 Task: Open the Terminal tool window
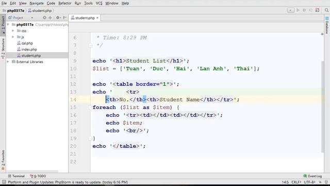[x=16, y=176]
